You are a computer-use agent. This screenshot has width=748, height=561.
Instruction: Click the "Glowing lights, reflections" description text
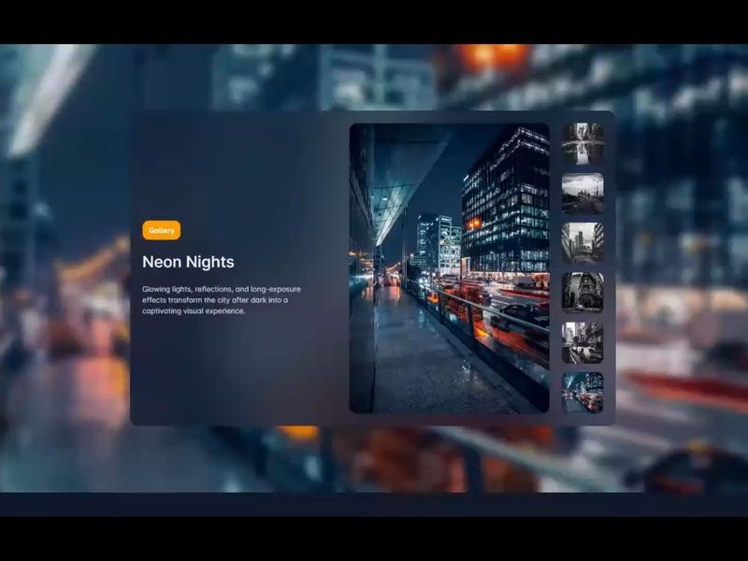pos(222,300)
